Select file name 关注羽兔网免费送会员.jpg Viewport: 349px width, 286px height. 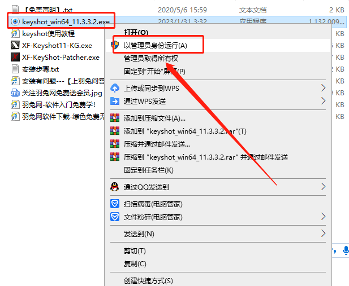click(x=62, y=93)
